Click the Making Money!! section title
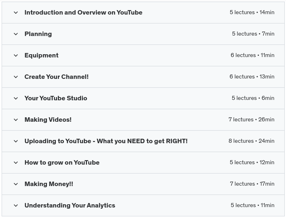 49,184
